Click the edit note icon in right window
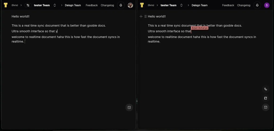 [266, 98]
